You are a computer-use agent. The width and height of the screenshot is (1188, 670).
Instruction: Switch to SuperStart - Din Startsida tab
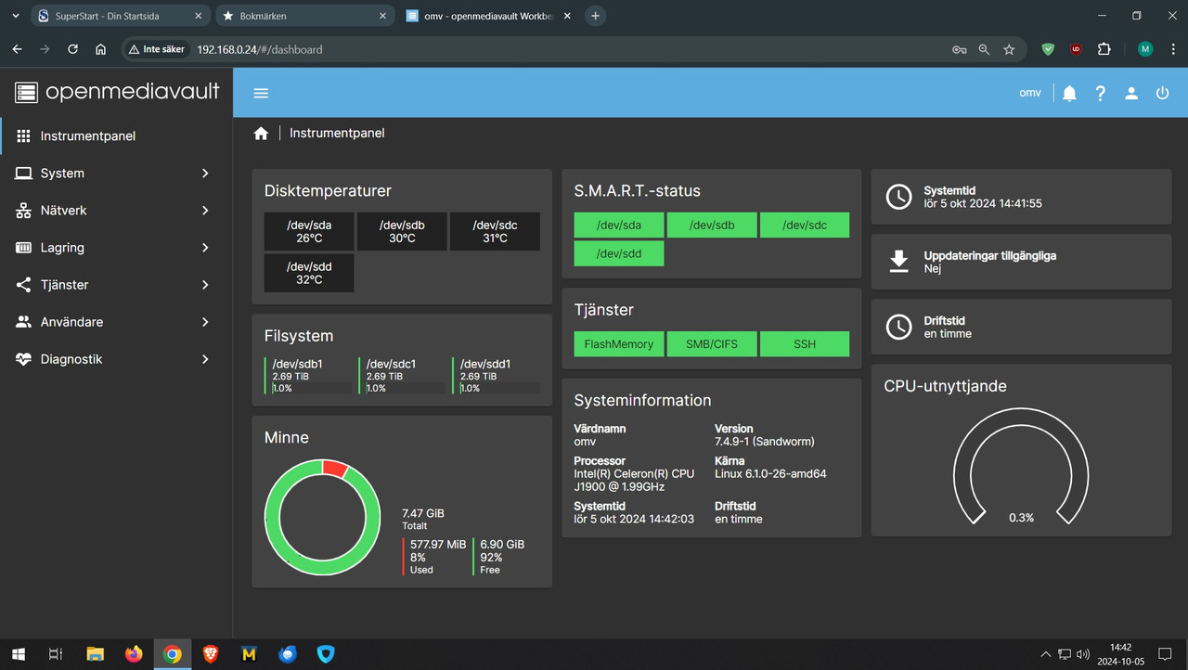[x=121, y=17]
